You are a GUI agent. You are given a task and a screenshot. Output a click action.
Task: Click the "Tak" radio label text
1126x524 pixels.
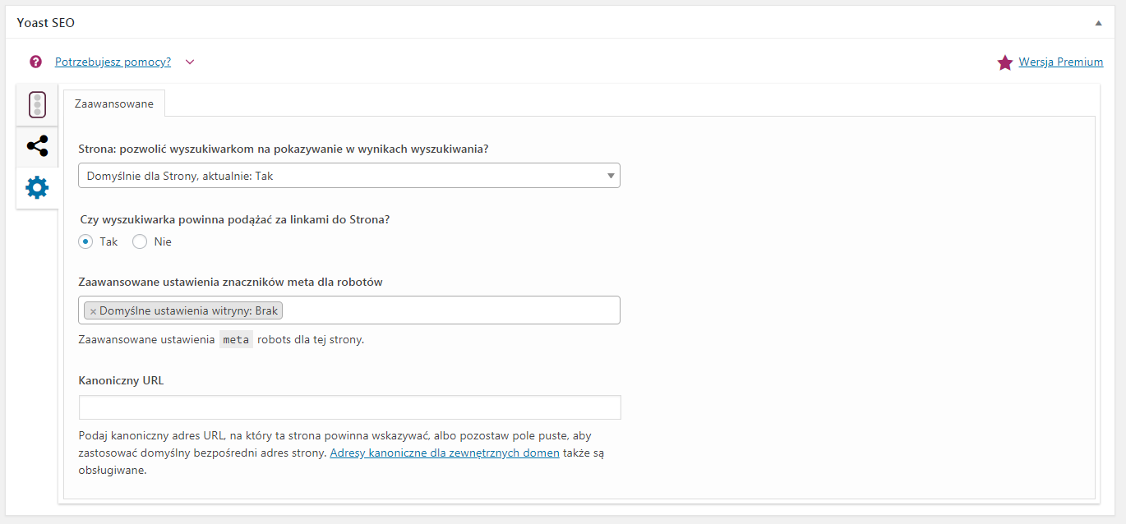pos(108,241)
